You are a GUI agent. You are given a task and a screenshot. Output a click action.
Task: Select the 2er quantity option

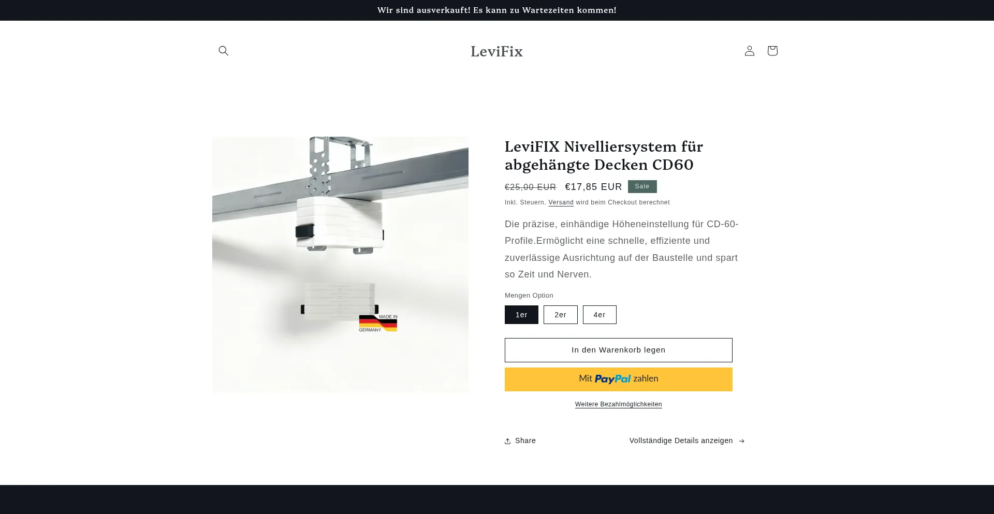tap(560, 315)
